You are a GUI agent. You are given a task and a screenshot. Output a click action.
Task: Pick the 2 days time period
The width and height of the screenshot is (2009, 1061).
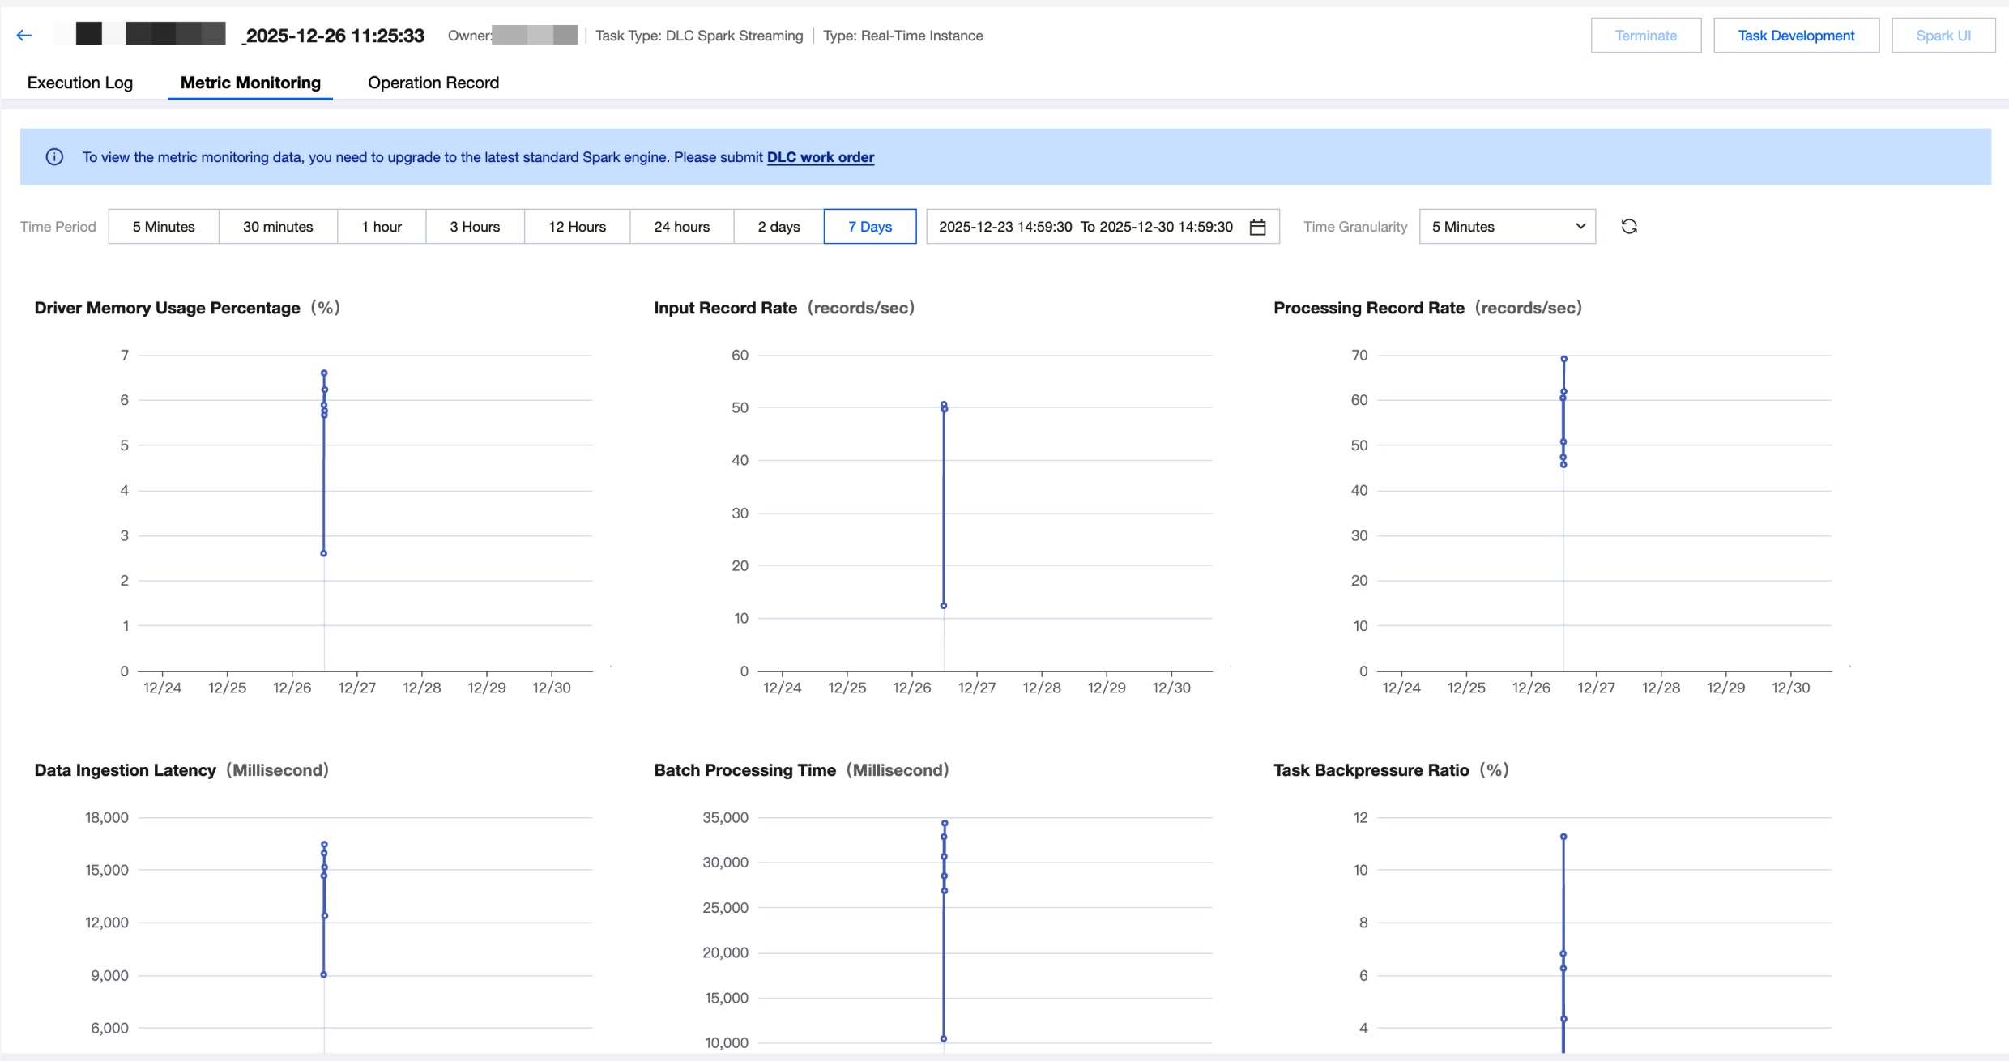tap(778, 227)
